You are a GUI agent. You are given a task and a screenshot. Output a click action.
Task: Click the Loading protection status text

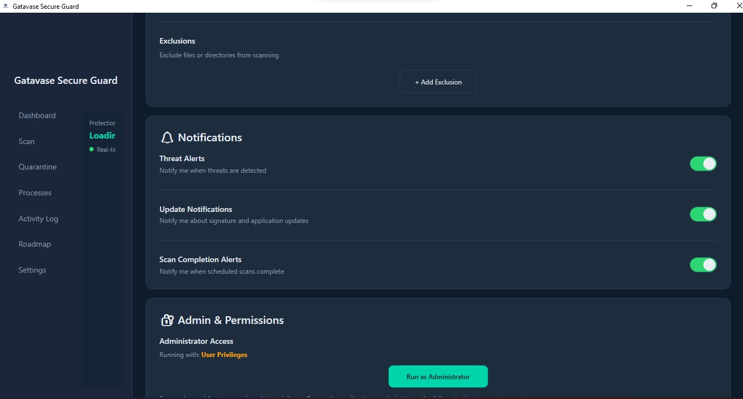click(102, 135)
